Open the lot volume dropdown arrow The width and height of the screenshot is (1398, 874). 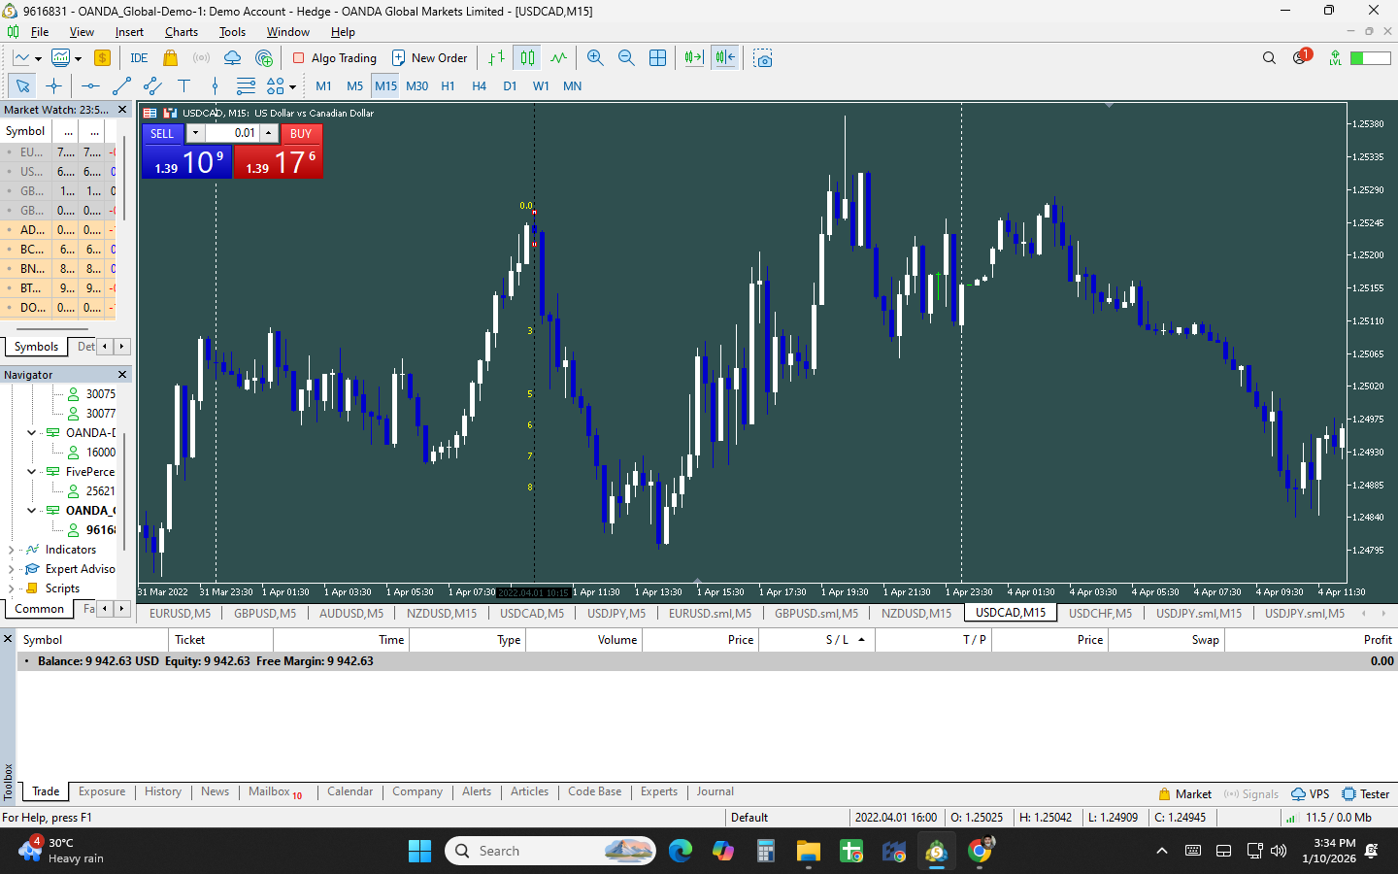[195, 133]
